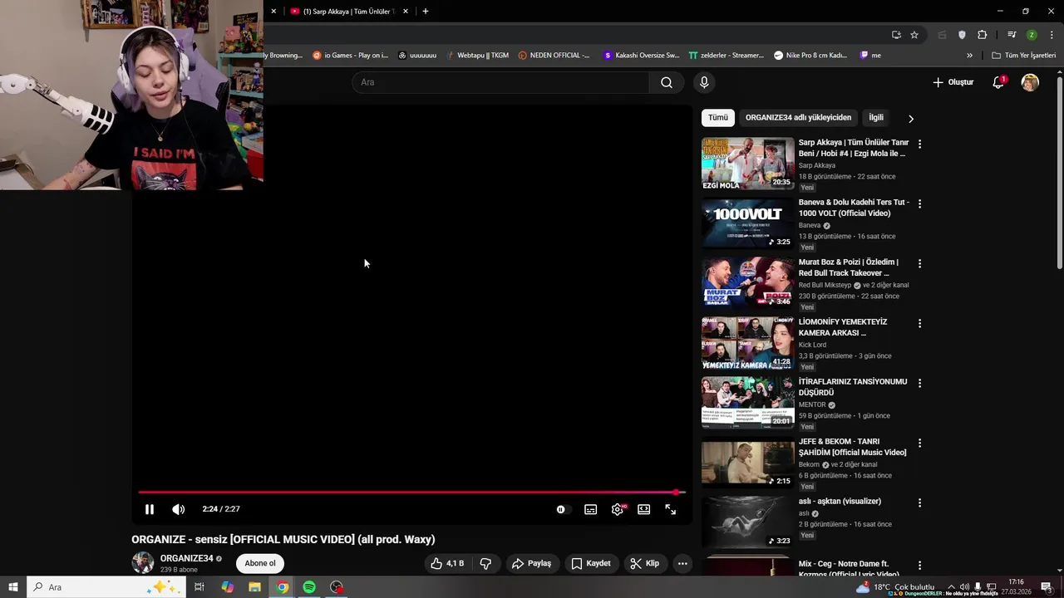1064x598 pixels.
Task: Open a new browser tab
Action: [x=426, y=11]
